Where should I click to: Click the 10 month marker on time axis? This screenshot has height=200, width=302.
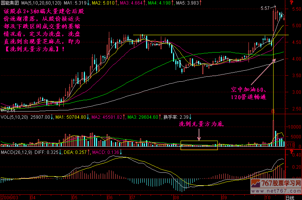pos(267,197)
